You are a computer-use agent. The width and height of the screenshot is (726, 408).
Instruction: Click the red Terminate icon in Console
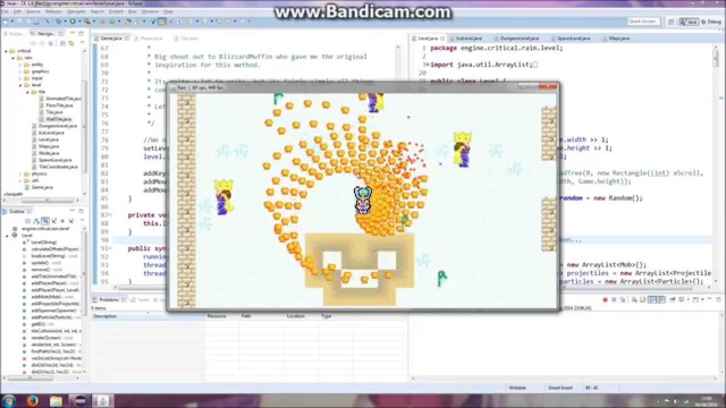tap(605, 299)
